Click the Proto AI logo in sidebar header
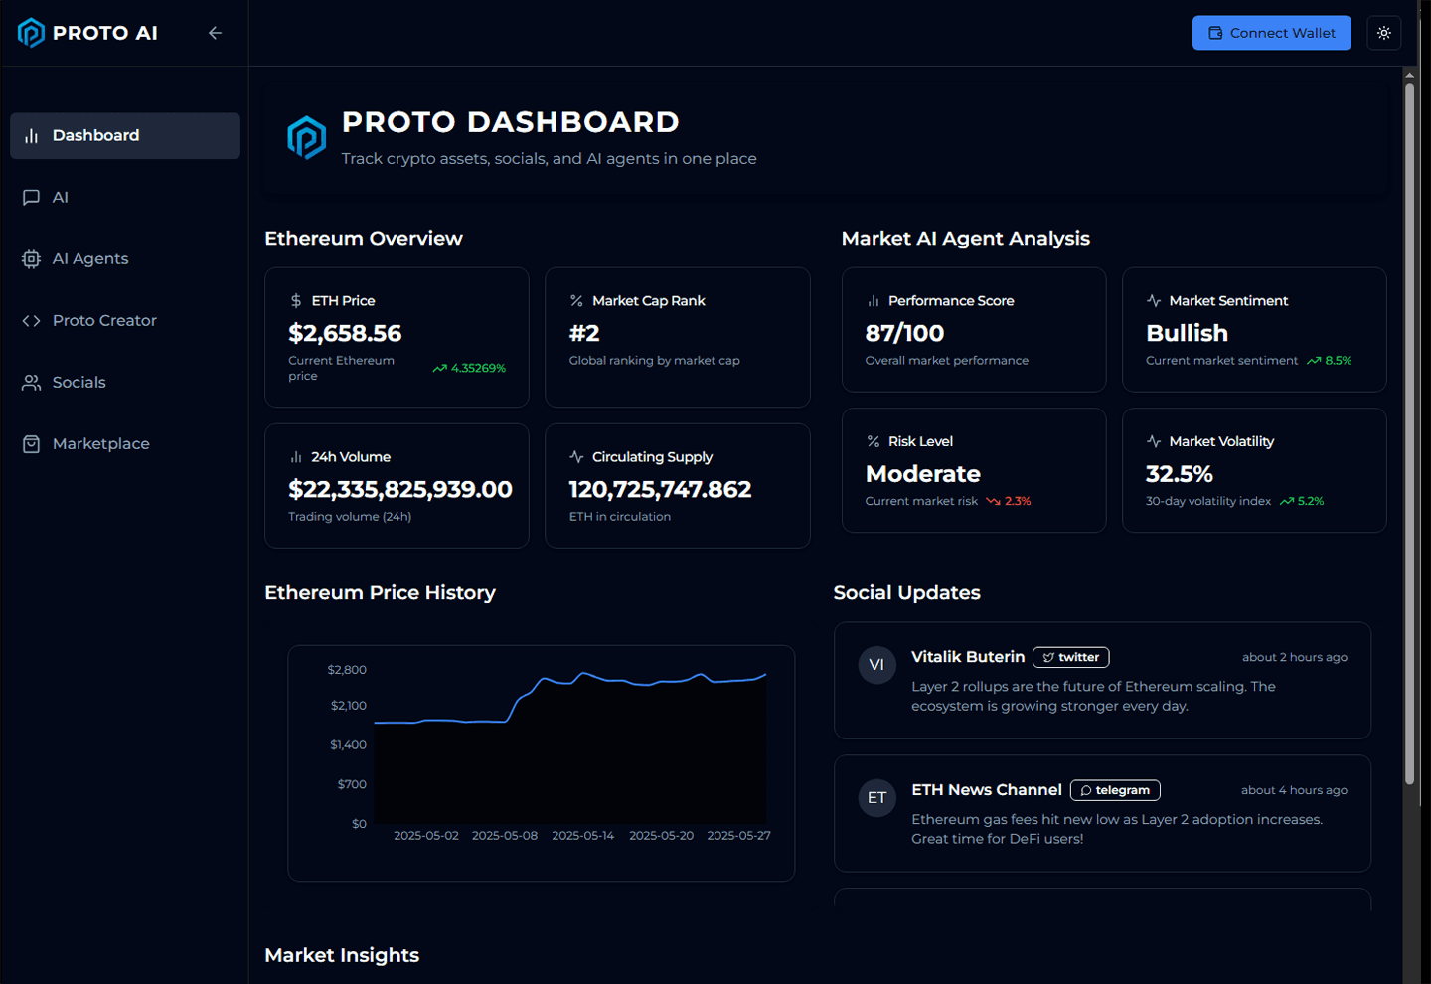Image resolution: width=1431 pixels, height=984 pixels. coord(87,33)
